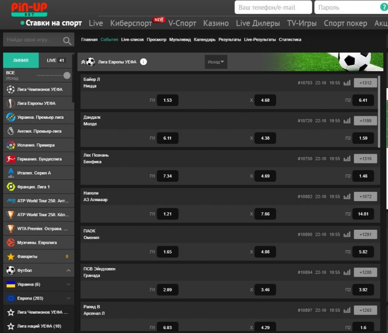388x333 pixels.
Task: Open statistics chart icon for Наполи match
Action: (347, 196)
